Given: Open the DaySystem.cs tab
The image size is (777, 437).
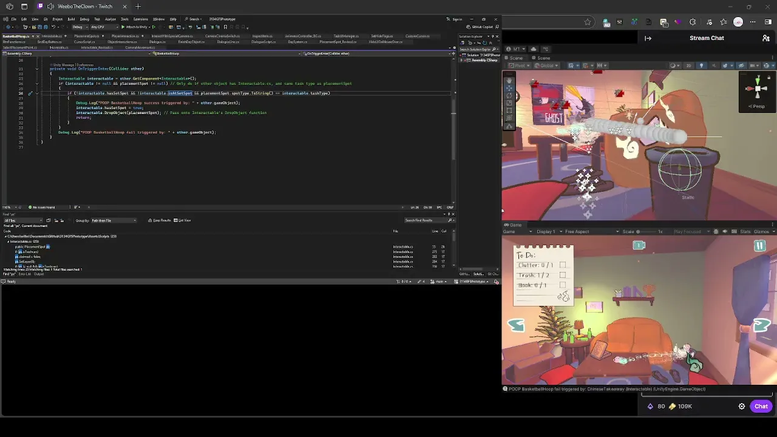Looking at the screenshot, I should 297,42.
